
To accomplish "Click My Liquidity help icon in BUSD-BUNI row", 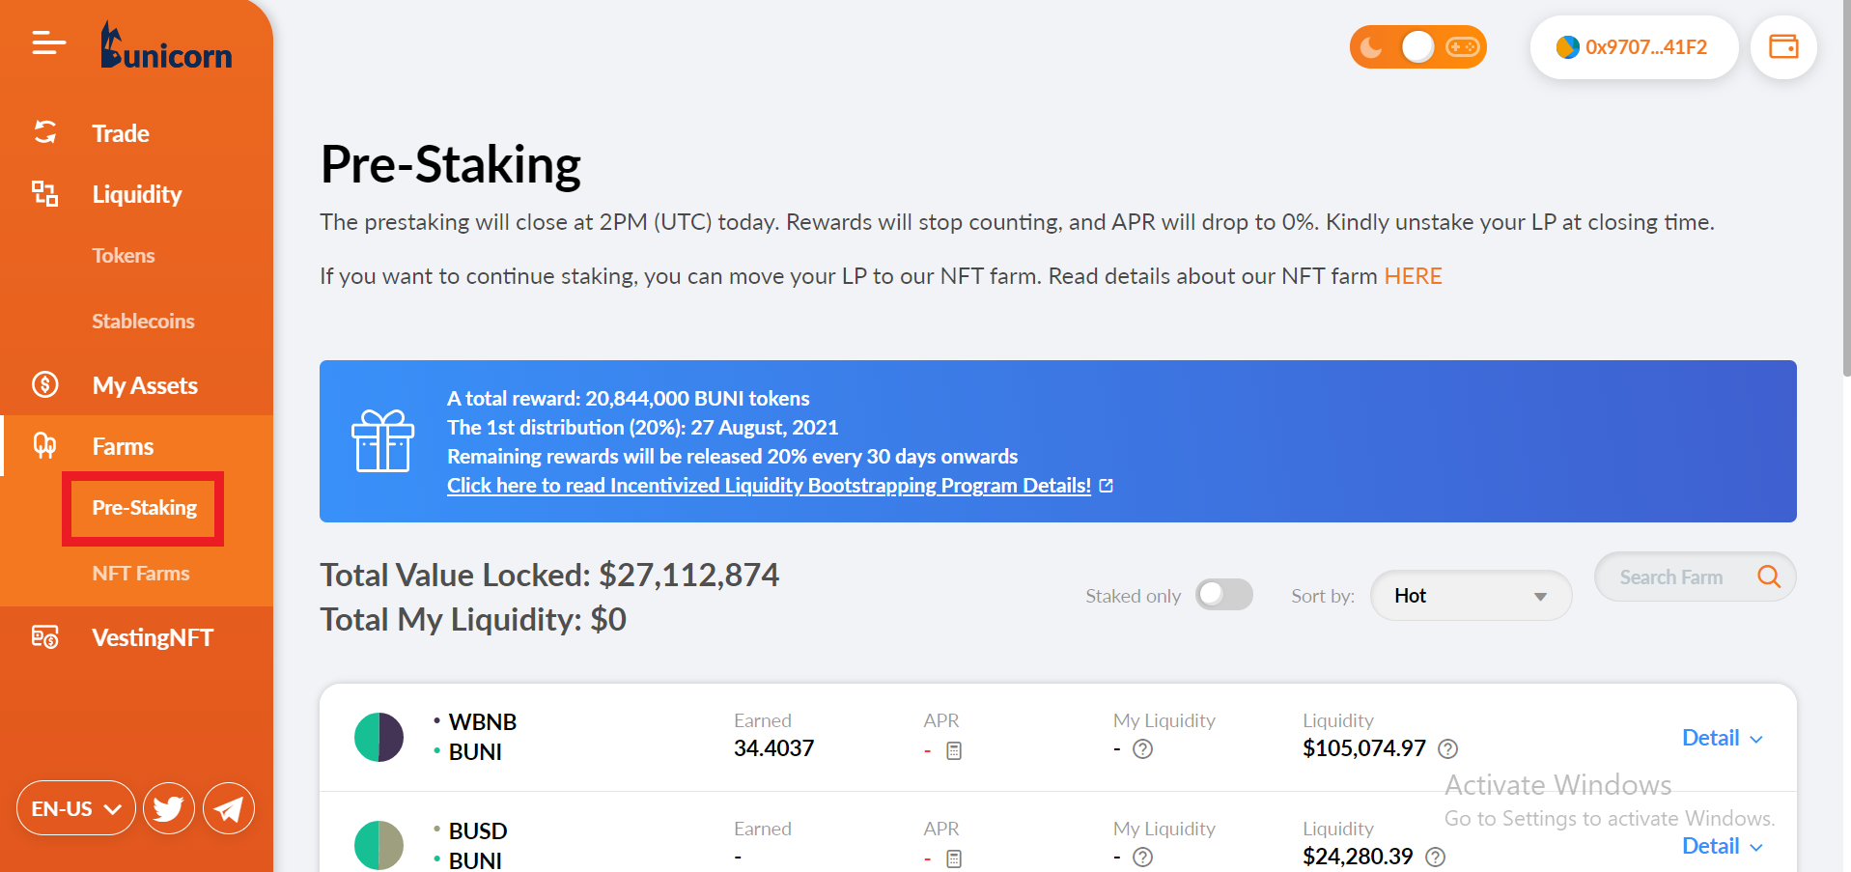I will click(1142, 858).
